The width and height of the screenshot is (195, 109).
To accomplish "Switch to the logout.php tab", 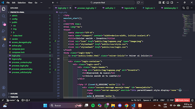I will click(x=129, y=8).
